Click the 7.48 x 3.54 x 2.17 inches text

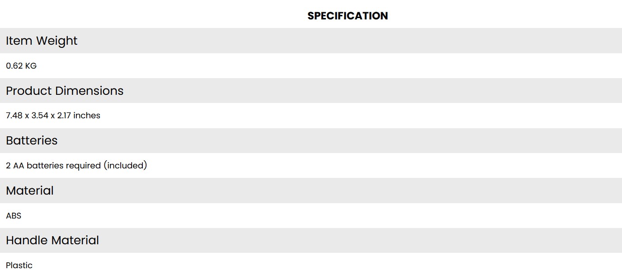(53, 116)
